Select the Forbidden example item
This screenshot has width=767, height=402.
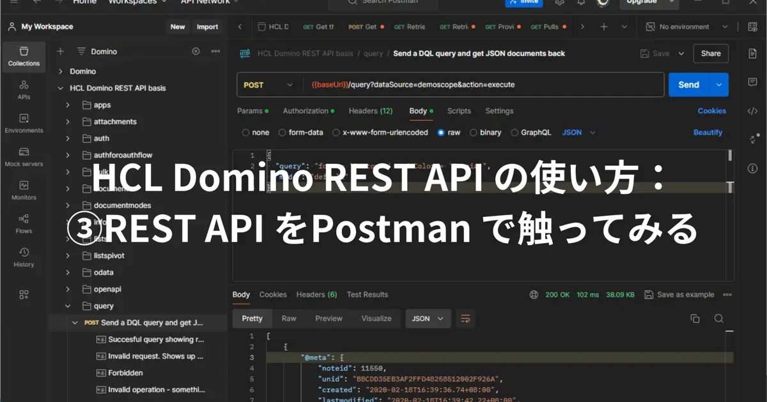[125, 373]
